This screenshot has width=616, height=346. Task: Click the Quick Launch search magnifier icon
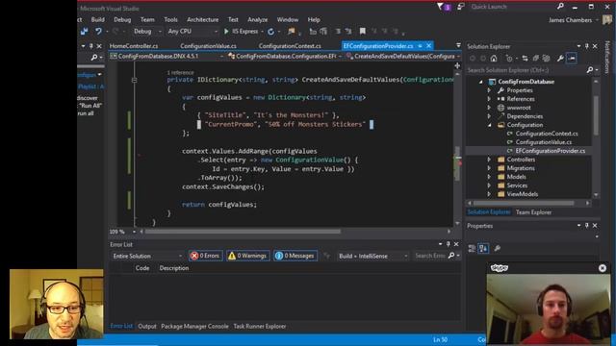pyautogui.click(x=560, y=7)
